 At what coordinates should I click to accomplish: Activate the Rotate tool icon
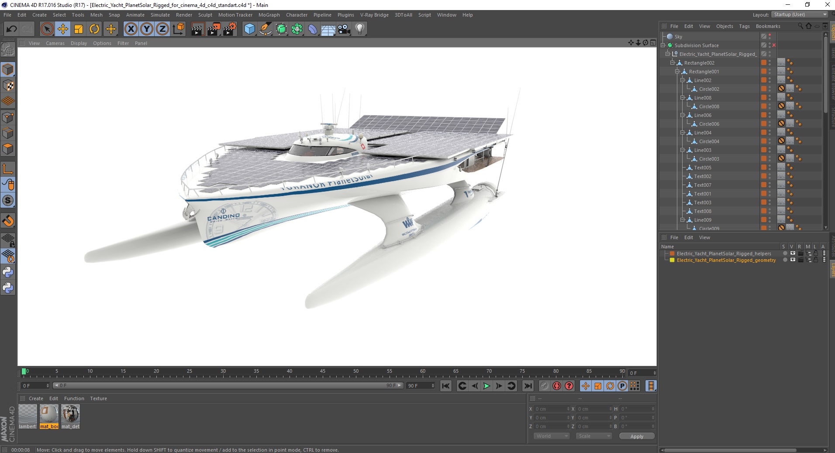click(94, 29)
